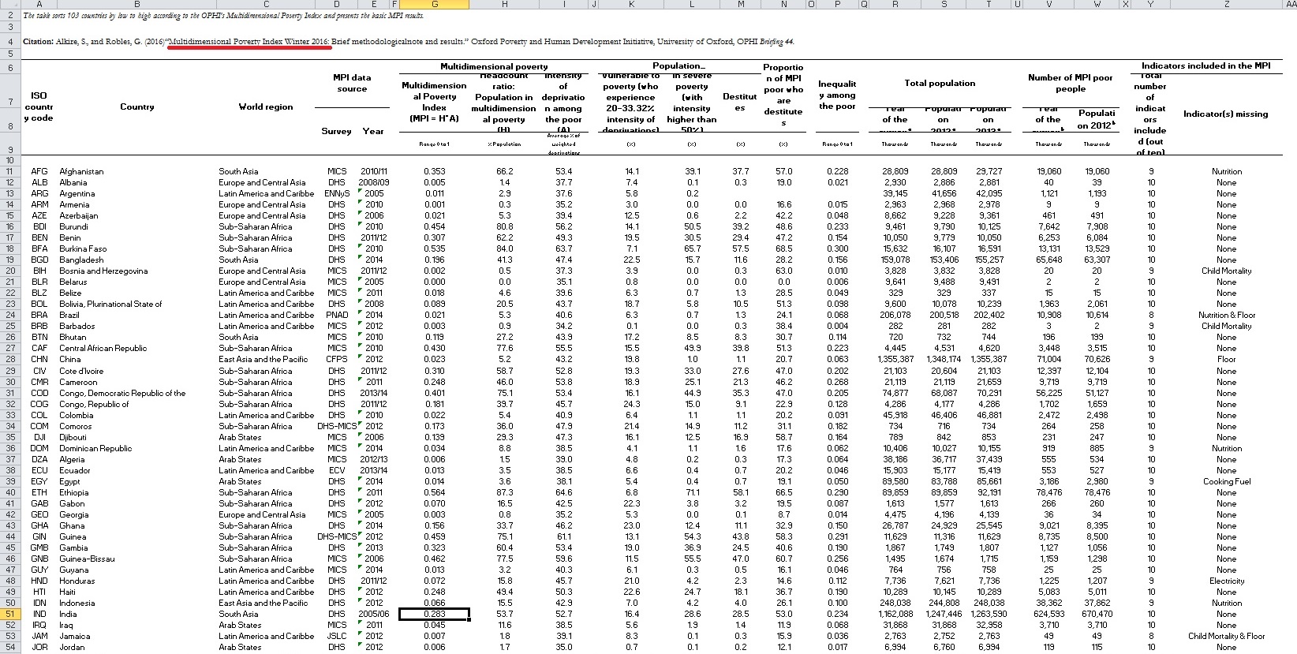
Task: Click Ethiopia's headcount ratio 87.3
Action: click(x=504, y=492)
